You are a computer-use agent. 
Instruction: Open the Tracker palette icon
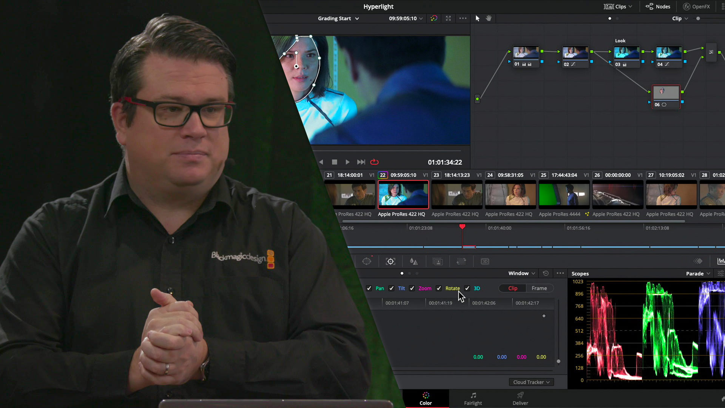pos(390,261)
